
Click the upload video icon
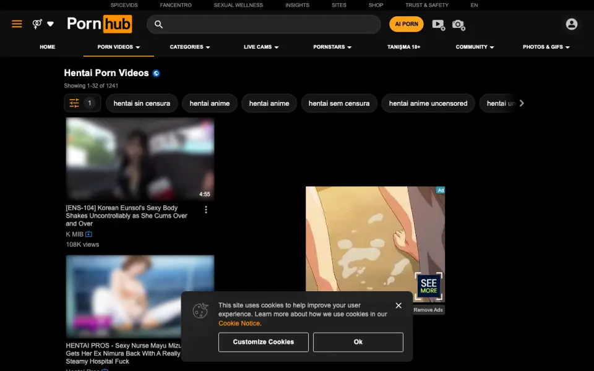pyautogui.click(x=439, y=25)
